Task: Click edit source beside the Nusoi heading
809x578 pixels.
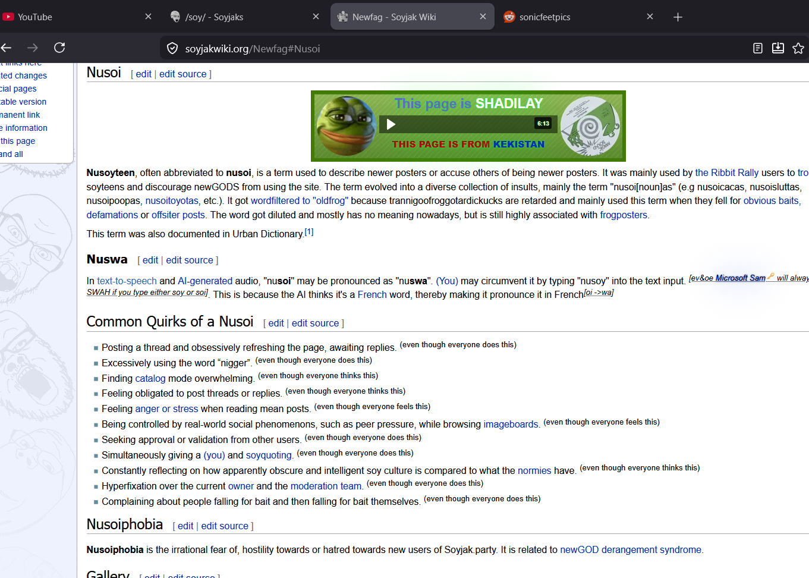Action: [182, 74]
